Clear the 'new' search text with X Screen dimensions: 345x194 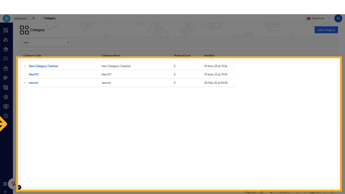pos(68,42)
